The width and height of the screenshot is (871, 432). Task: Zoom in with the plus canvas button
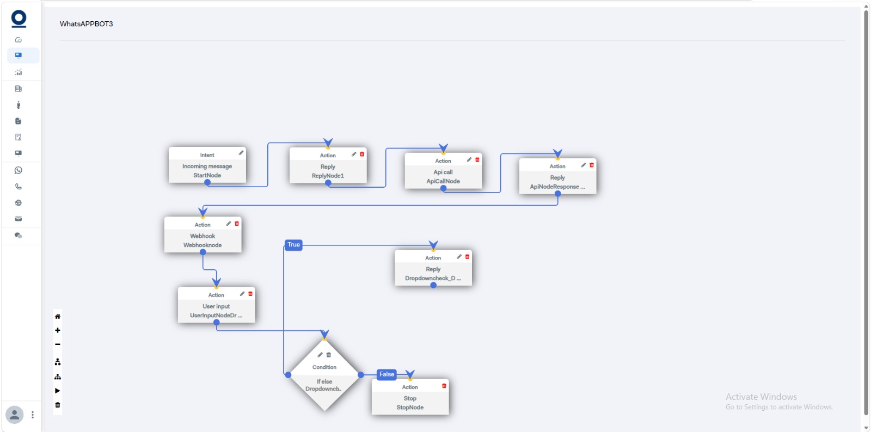tap(58, 330)
